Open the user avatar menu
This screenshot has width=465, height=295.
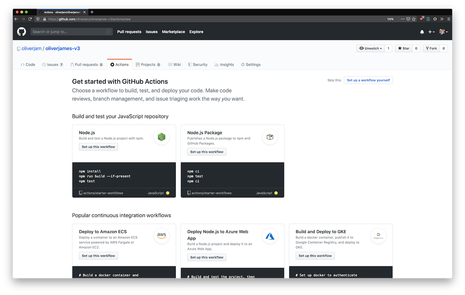[443, 32]
